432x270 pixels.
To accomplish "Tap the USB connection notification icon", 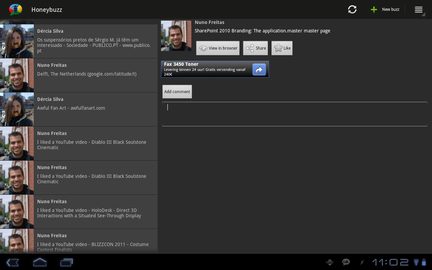I will 362,262.
